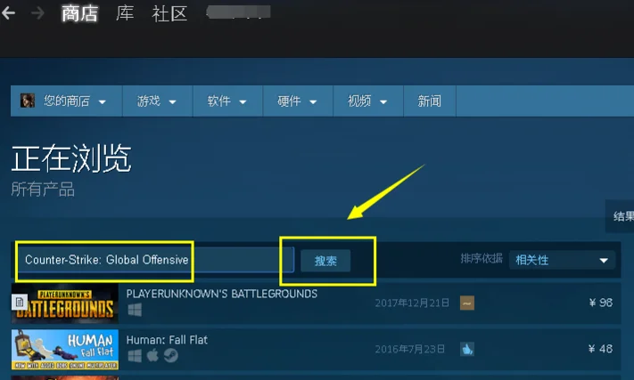Click the Windows icon under PLAYERUNKNOWN'S BATTLEGROUNDS

pos(135,310)
